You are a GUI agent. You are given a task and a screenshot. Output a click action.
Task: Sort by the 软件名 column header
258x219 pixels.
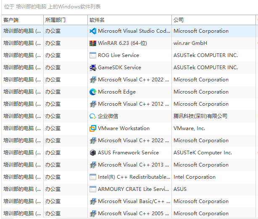[130, 20]
